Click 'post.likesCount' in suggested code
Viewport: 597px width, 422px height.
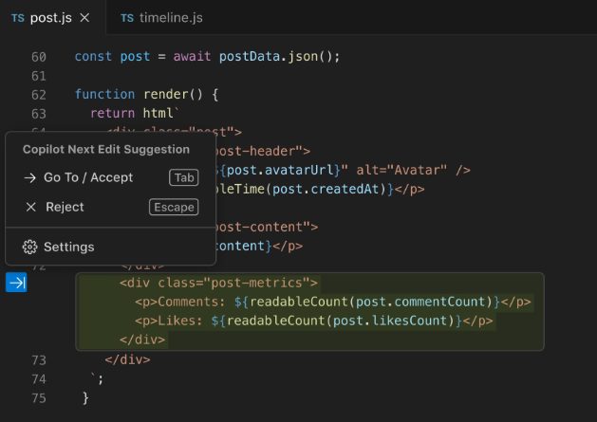tap(390, 321)
